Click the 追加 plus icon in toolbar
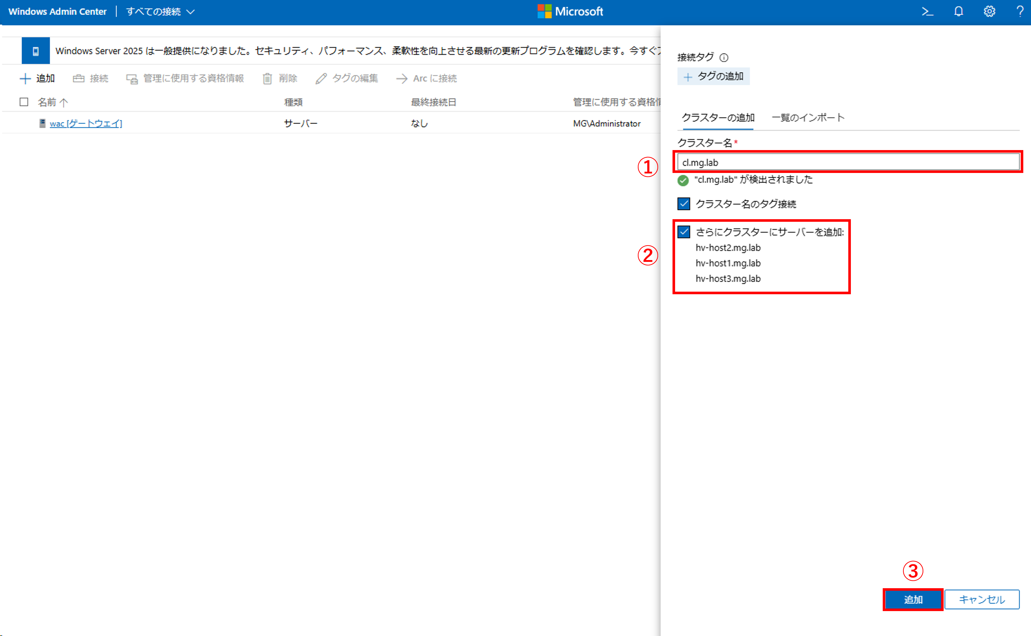 [26, 79]
